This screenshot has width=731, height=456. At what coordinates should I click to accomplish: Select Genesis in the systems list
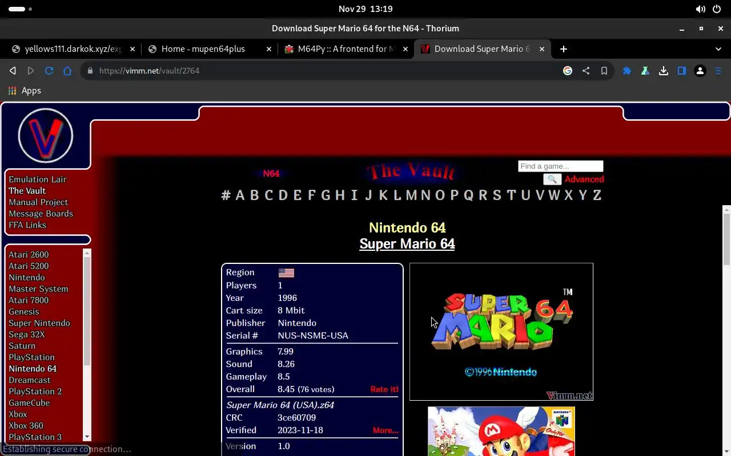click(x=24, y=312)
